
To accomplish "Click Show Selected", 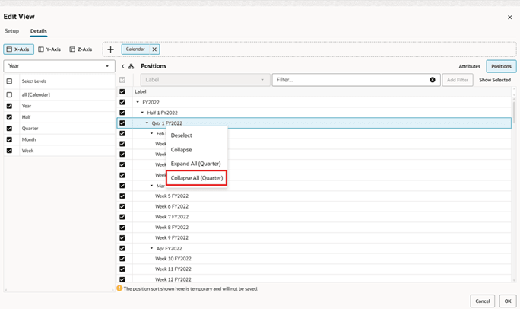I will 495,80.
